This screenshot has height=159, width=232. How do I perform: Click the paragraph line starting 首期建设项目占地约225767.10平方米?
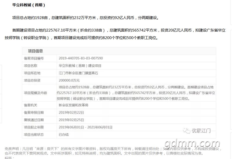tap(119, 30)
